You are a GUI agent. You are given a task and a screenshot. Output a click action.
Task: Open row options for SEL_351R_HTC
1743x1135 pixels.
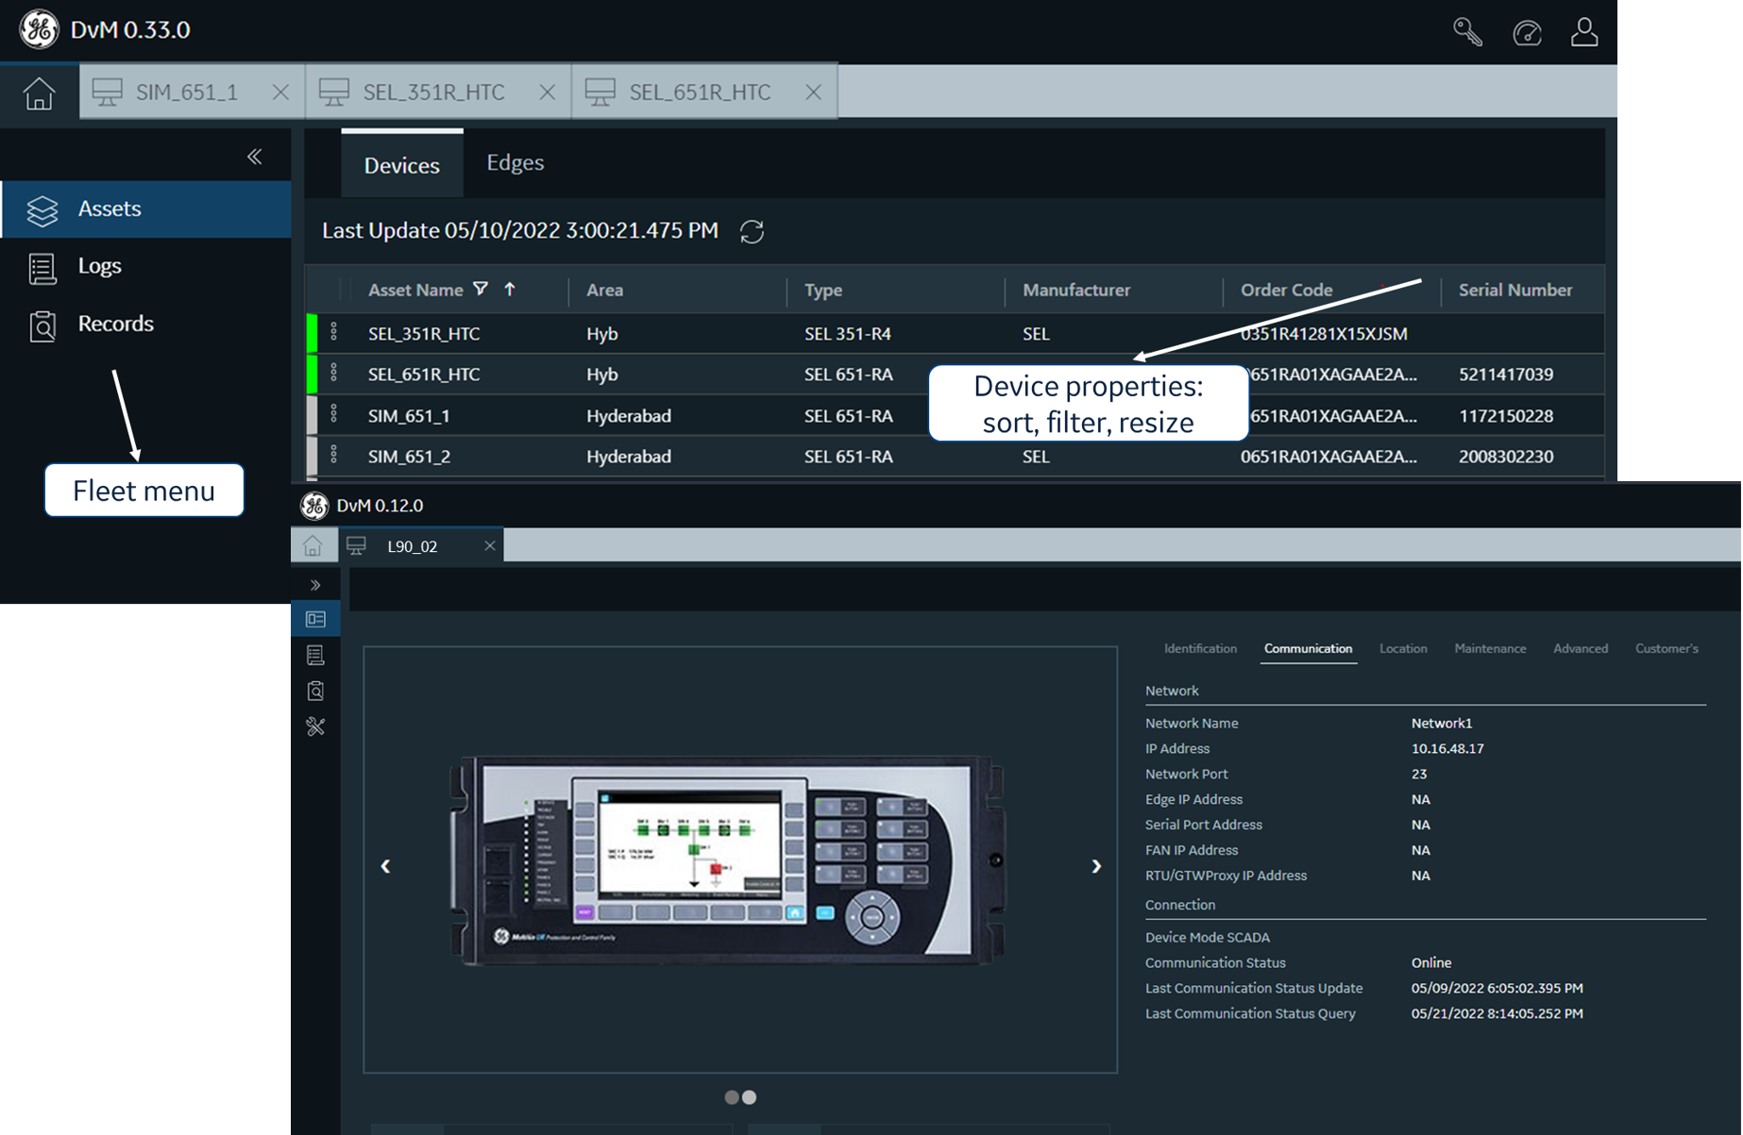[333, 332]
